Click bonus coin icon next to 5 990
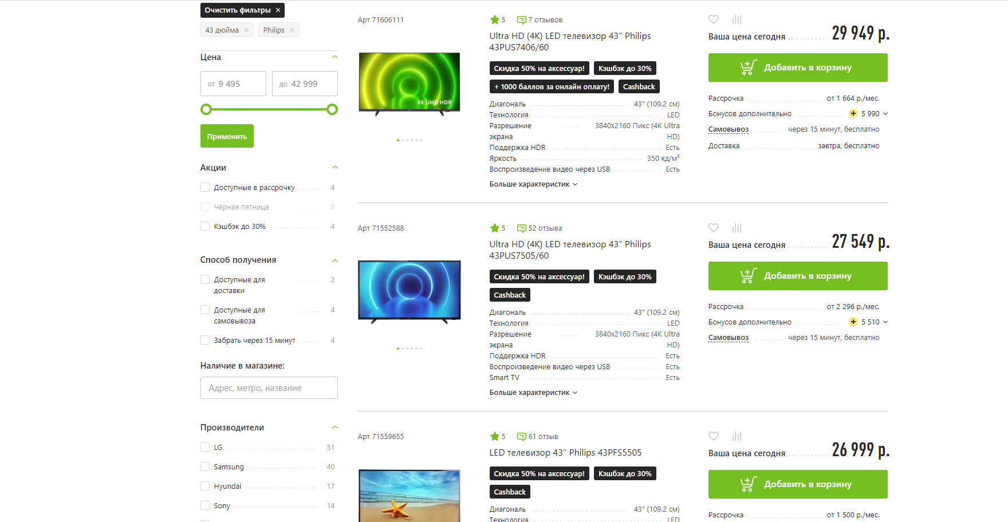This screenshot has width=1008, height=522. click(853, 113)
